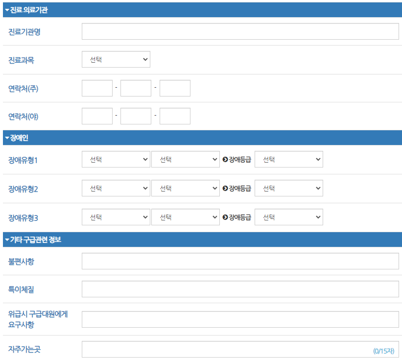Open the second 장애유형3 dropdown
The width and height of the screenshot is (402, 361).
pos(186,217)
